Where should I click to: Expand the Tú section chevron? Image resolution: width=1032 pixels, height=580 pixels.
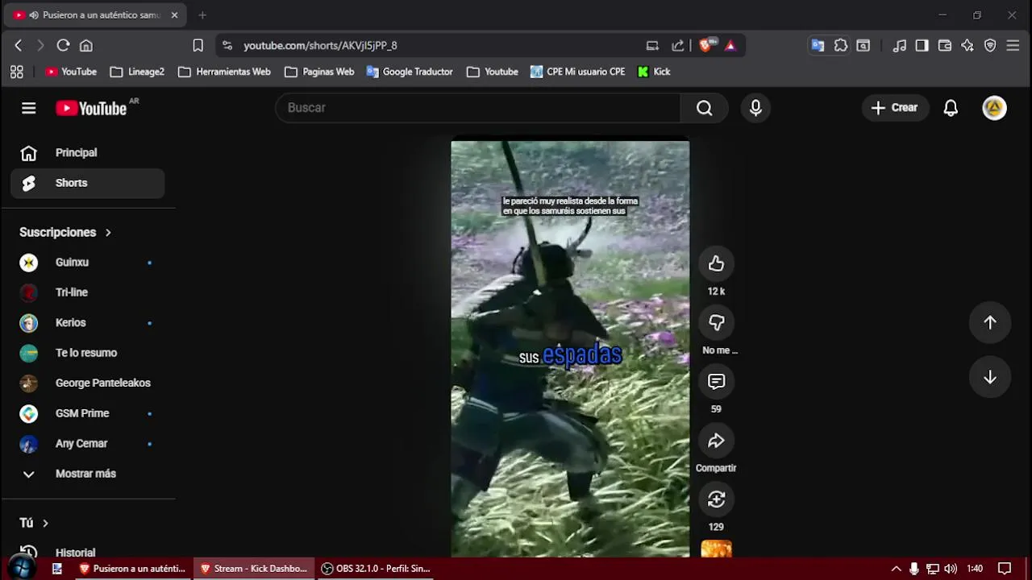(x=45, y=523)
